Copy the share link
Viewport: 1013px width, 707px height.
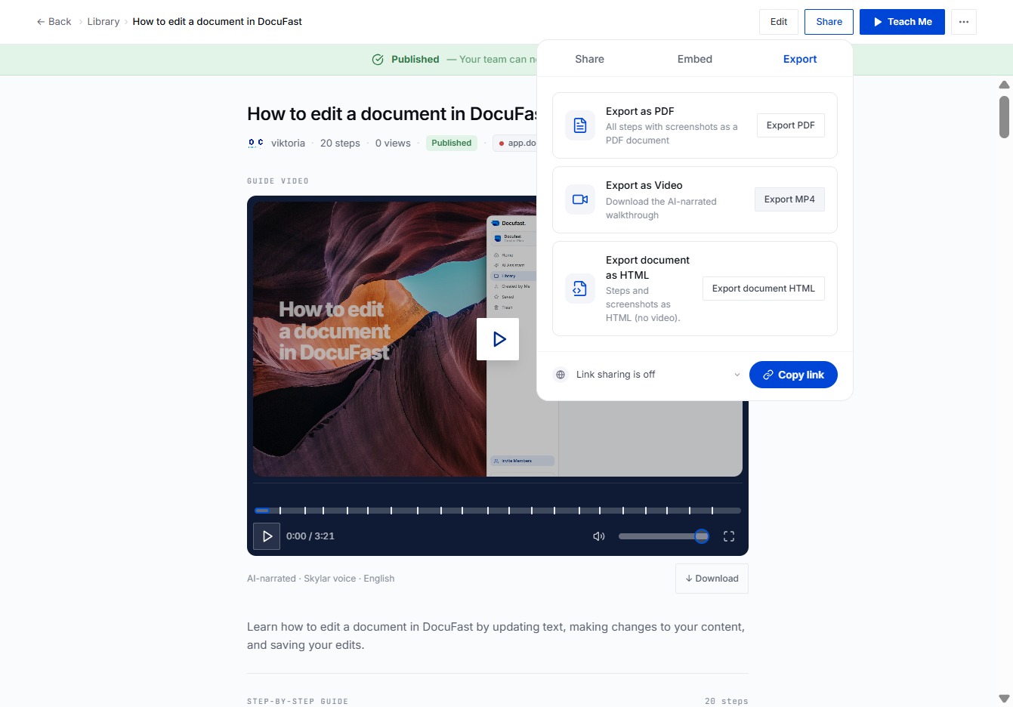pos(793,375)
